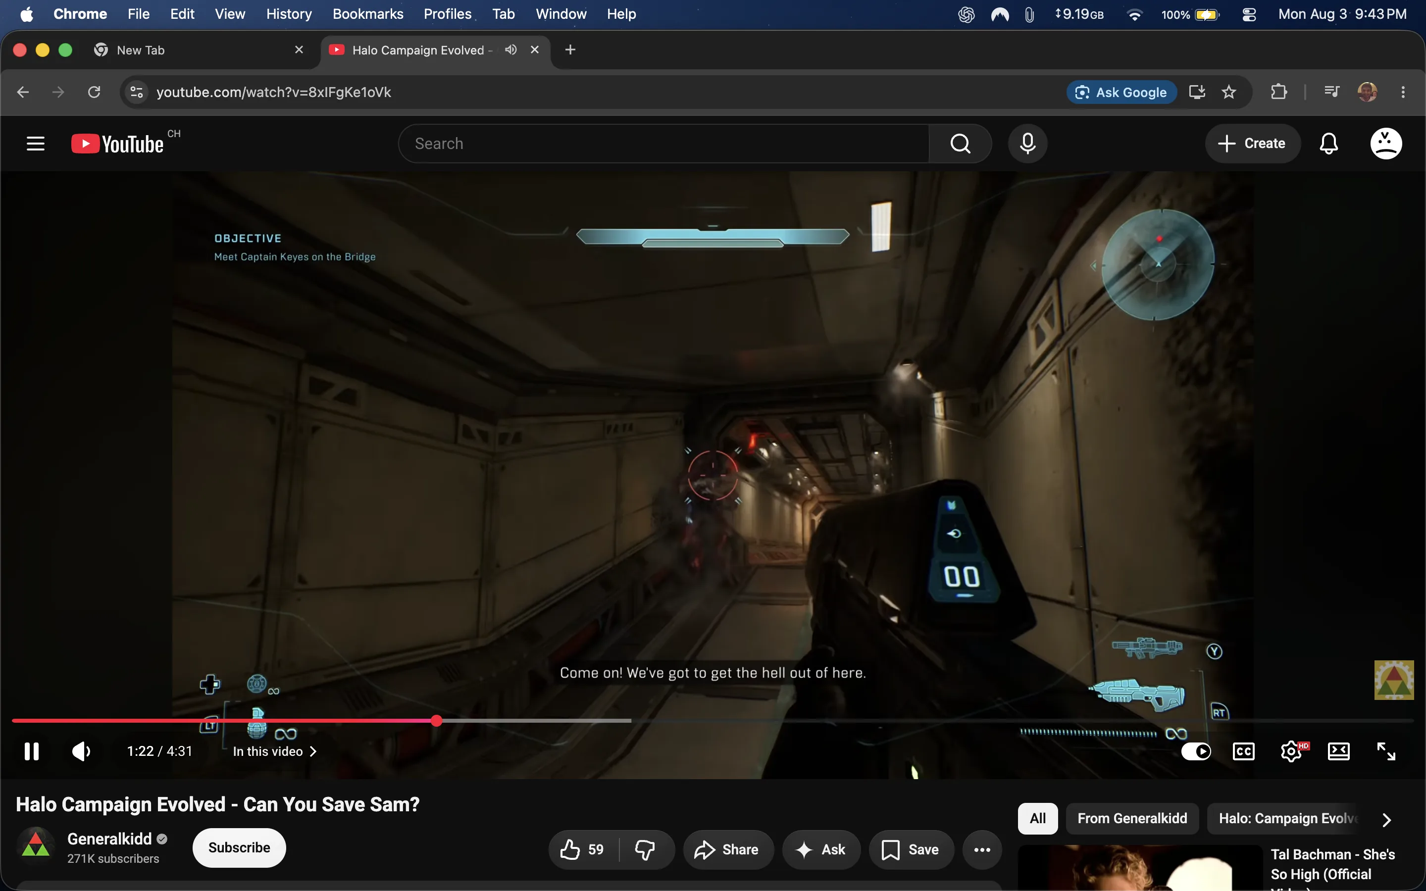Open the YouTube guide hamburger menu
Viewport: 1426px width, 891px height.
(x=35, y=143)
